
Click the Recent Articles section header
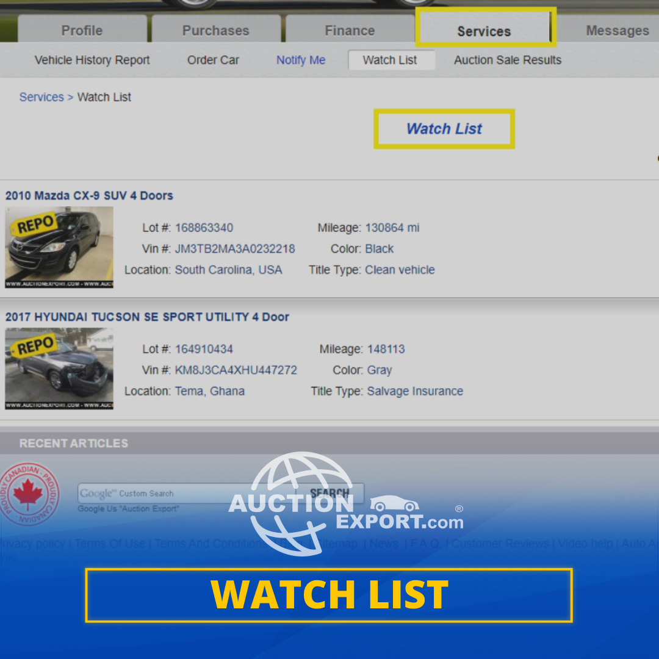click(74, 444)
